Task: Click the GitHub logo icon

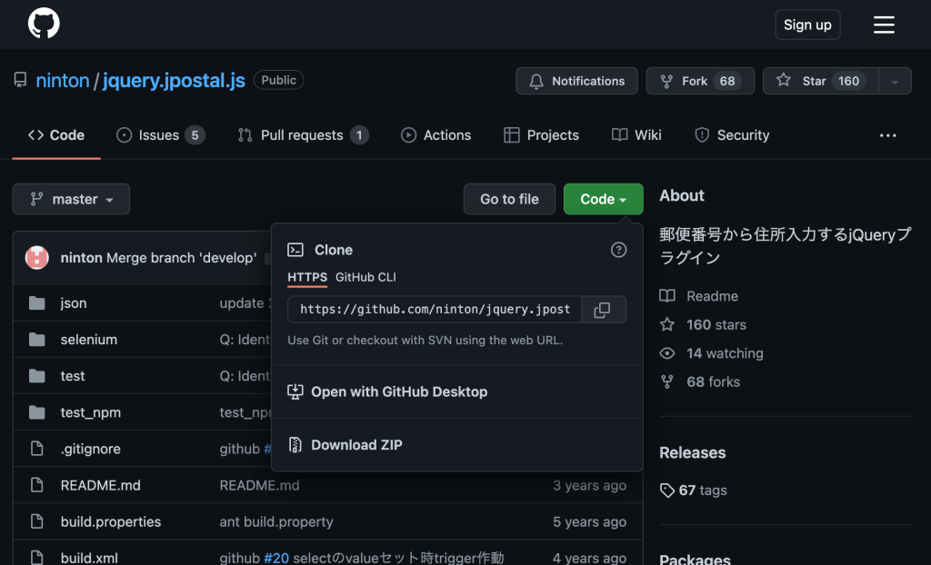Action: point(44,24)
